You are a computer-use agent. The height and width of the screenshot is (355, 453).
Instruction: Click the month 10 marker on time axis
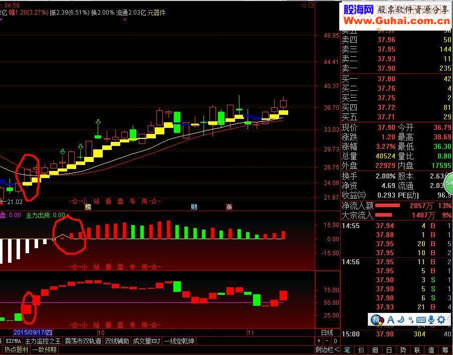pyautogui.click(x=101, y=333)
